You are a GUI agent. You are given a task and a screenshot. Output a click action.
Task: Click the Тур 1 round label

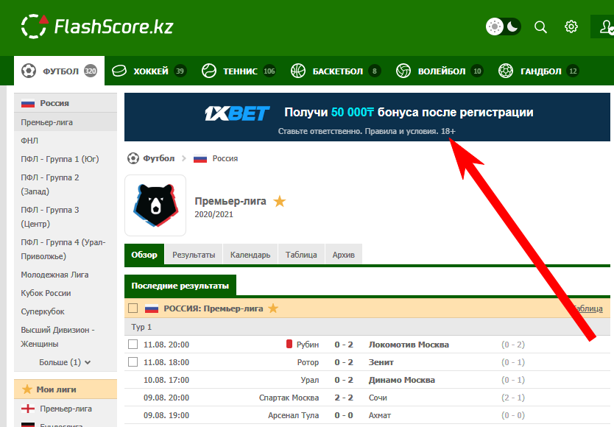tap(141, 327)
